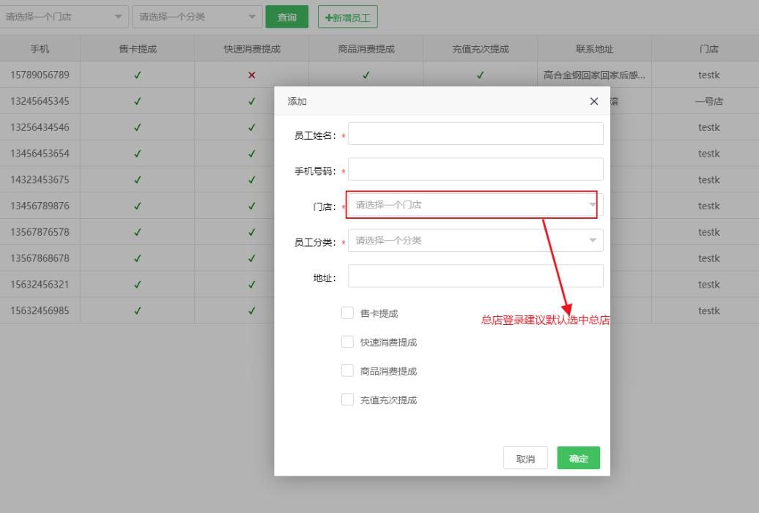This screenshot has height=513, width=759.
Task: Click the 门店 column header
Action: [x=708, y=49]
